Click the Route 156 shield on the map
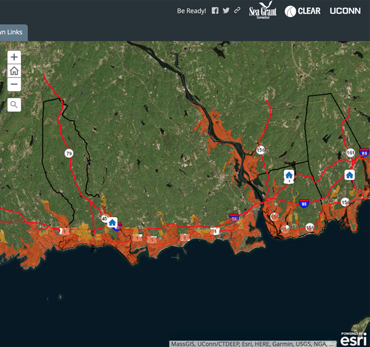This screenshot has width=370, height=347. [261, 150]
